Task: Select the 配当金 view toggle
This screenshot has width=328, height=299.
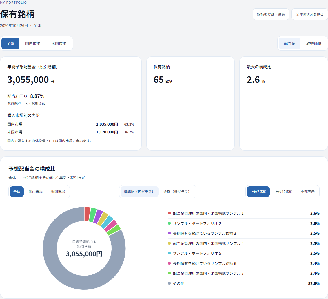Action: tap(289, 43)
